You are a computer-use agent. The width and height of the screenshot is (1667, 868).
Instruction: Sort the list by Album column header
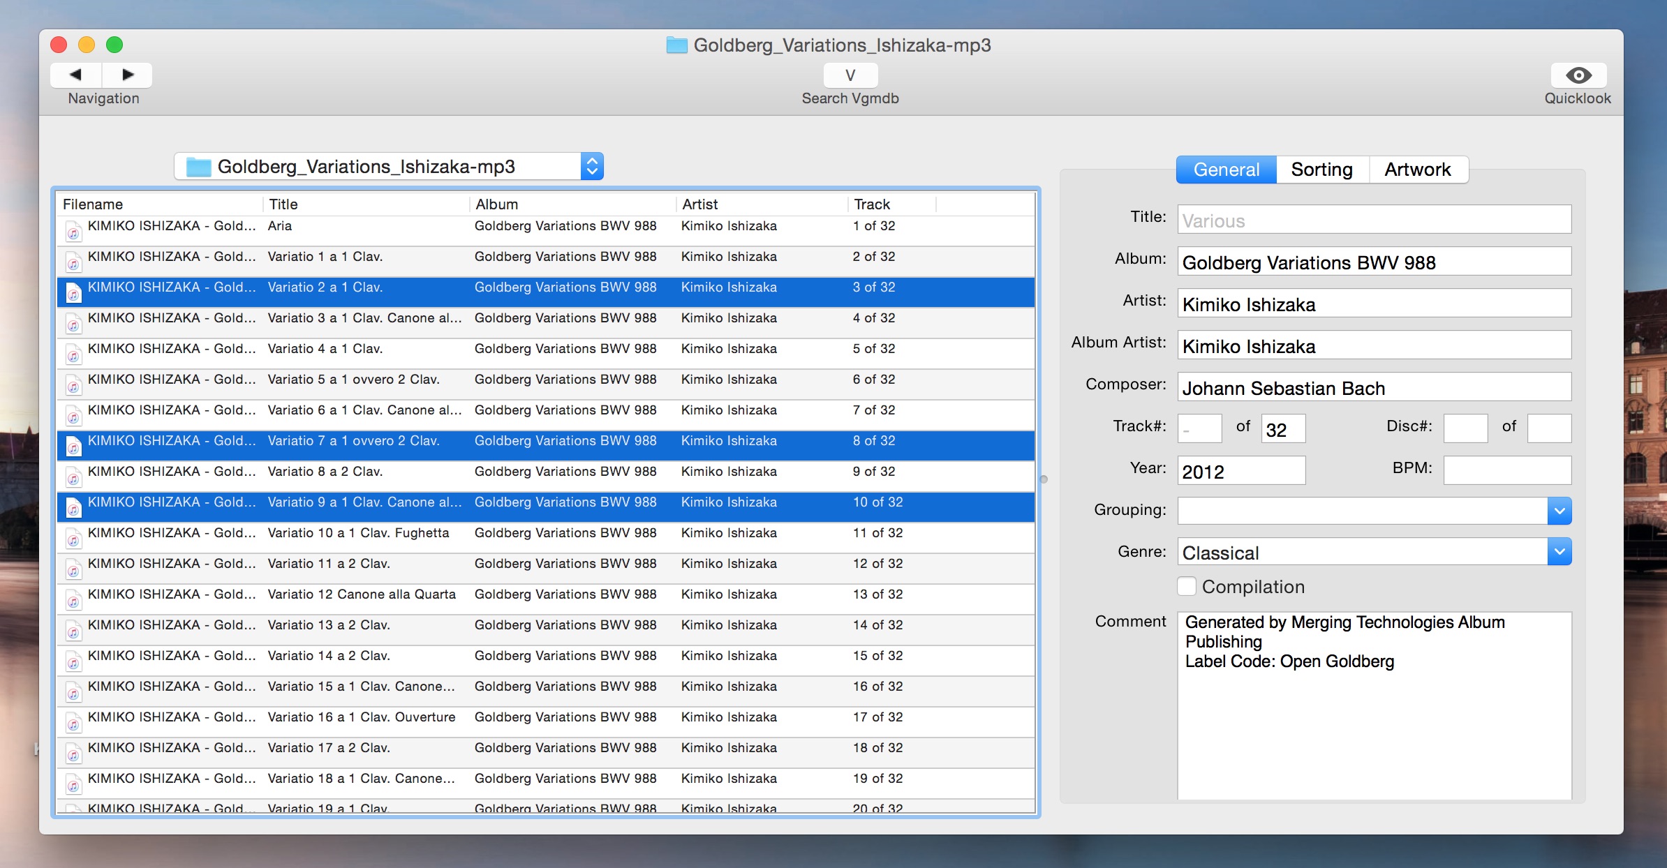point(572,204)
